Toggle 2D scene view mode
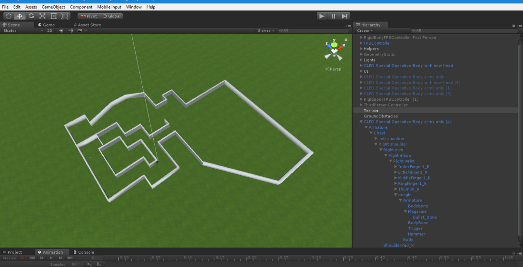This screenshot has height=267, width=523. (49, 30)
